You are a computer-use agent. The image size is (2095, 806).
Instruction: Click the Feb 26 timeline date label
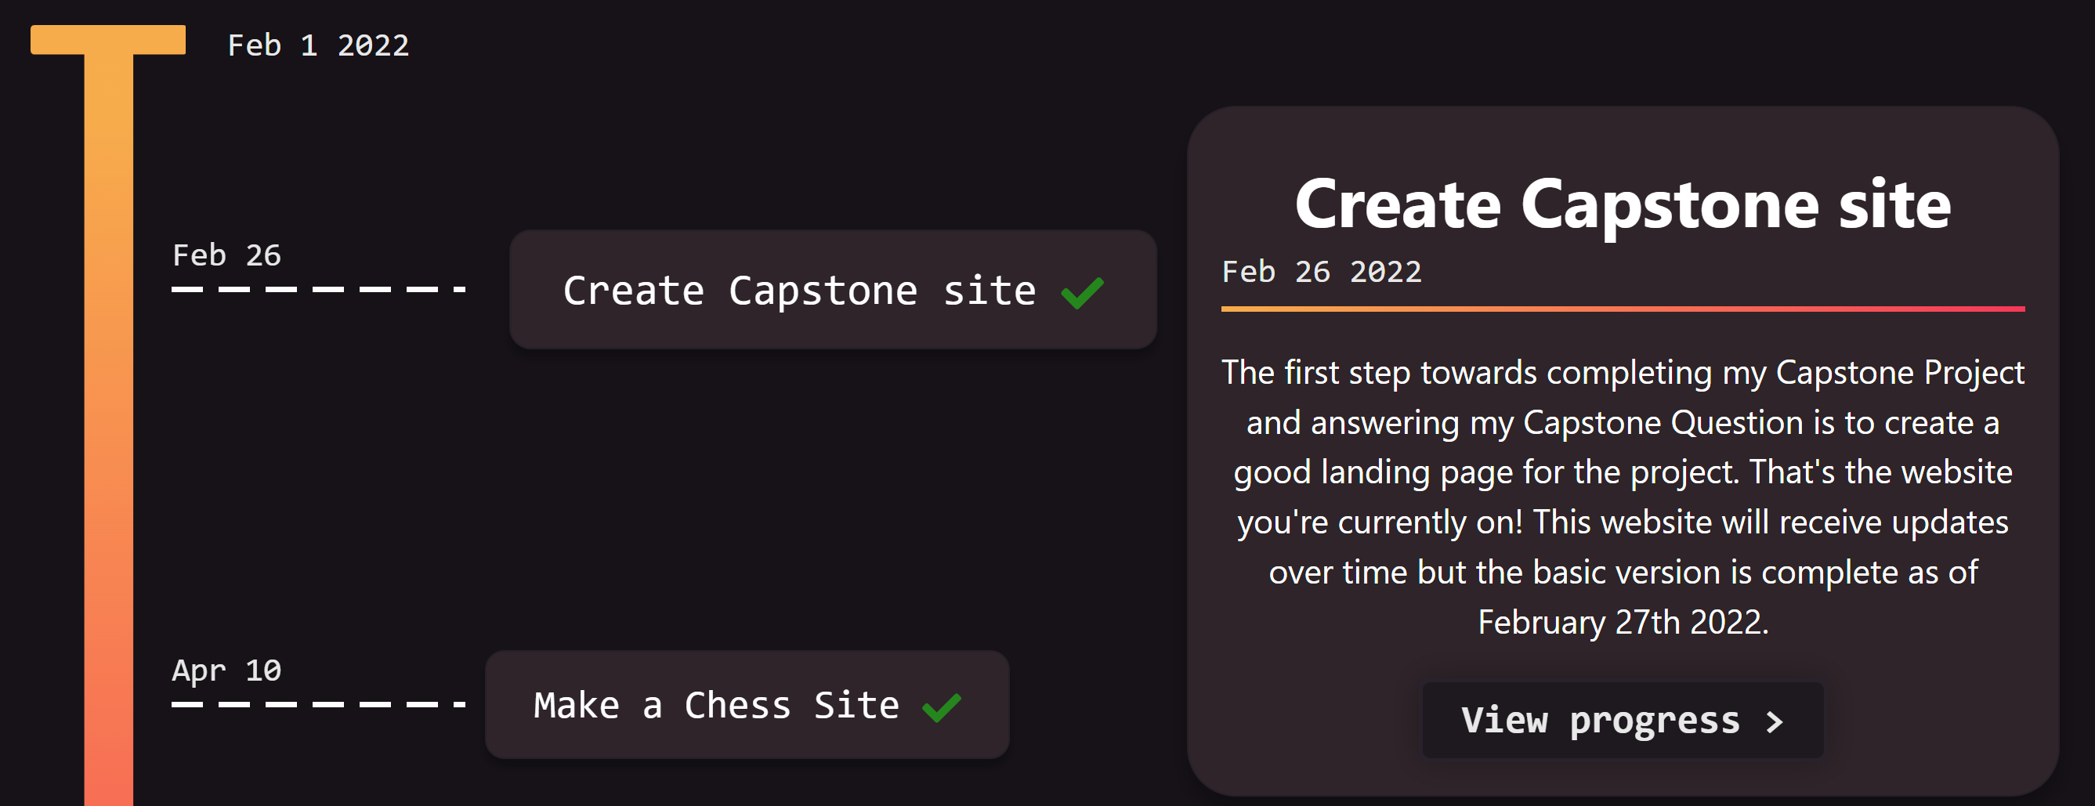click(x=226, y=255)
